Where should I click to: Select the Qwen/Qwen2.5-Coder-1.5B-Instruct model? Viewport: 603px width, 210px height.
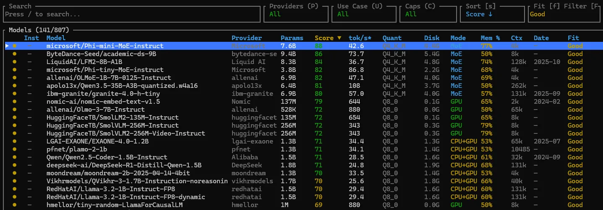point(107,157)
